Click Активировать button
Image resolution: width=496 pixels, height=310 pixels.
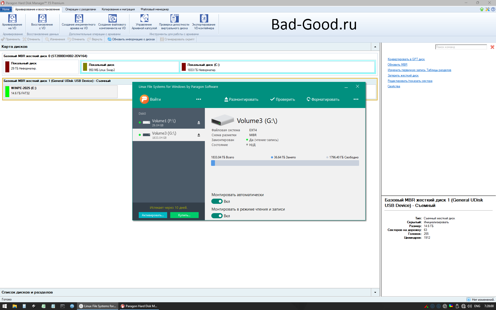coord(153,215)
